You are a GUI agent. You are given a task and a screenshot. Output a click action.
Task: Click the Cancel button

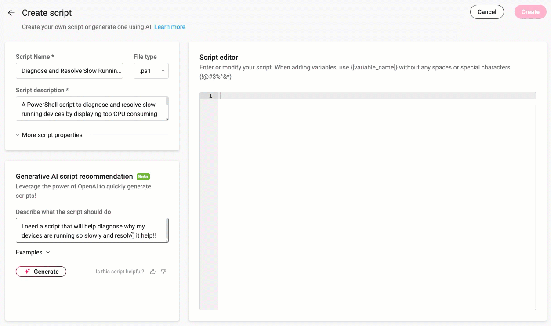(x=487, y=12)
